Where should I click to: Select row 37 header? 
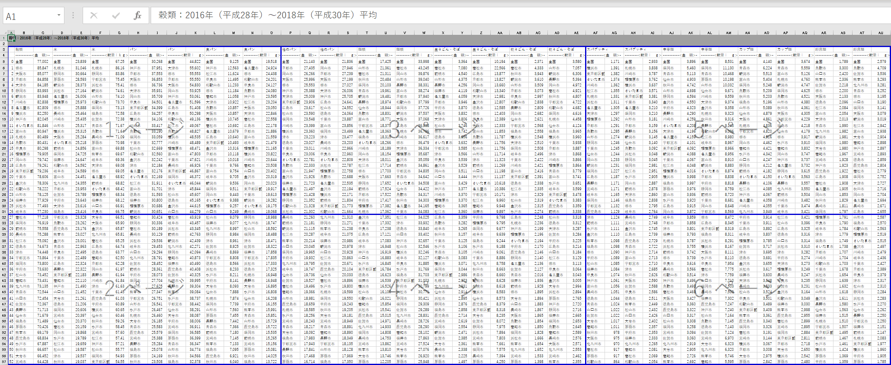point(4,246)
